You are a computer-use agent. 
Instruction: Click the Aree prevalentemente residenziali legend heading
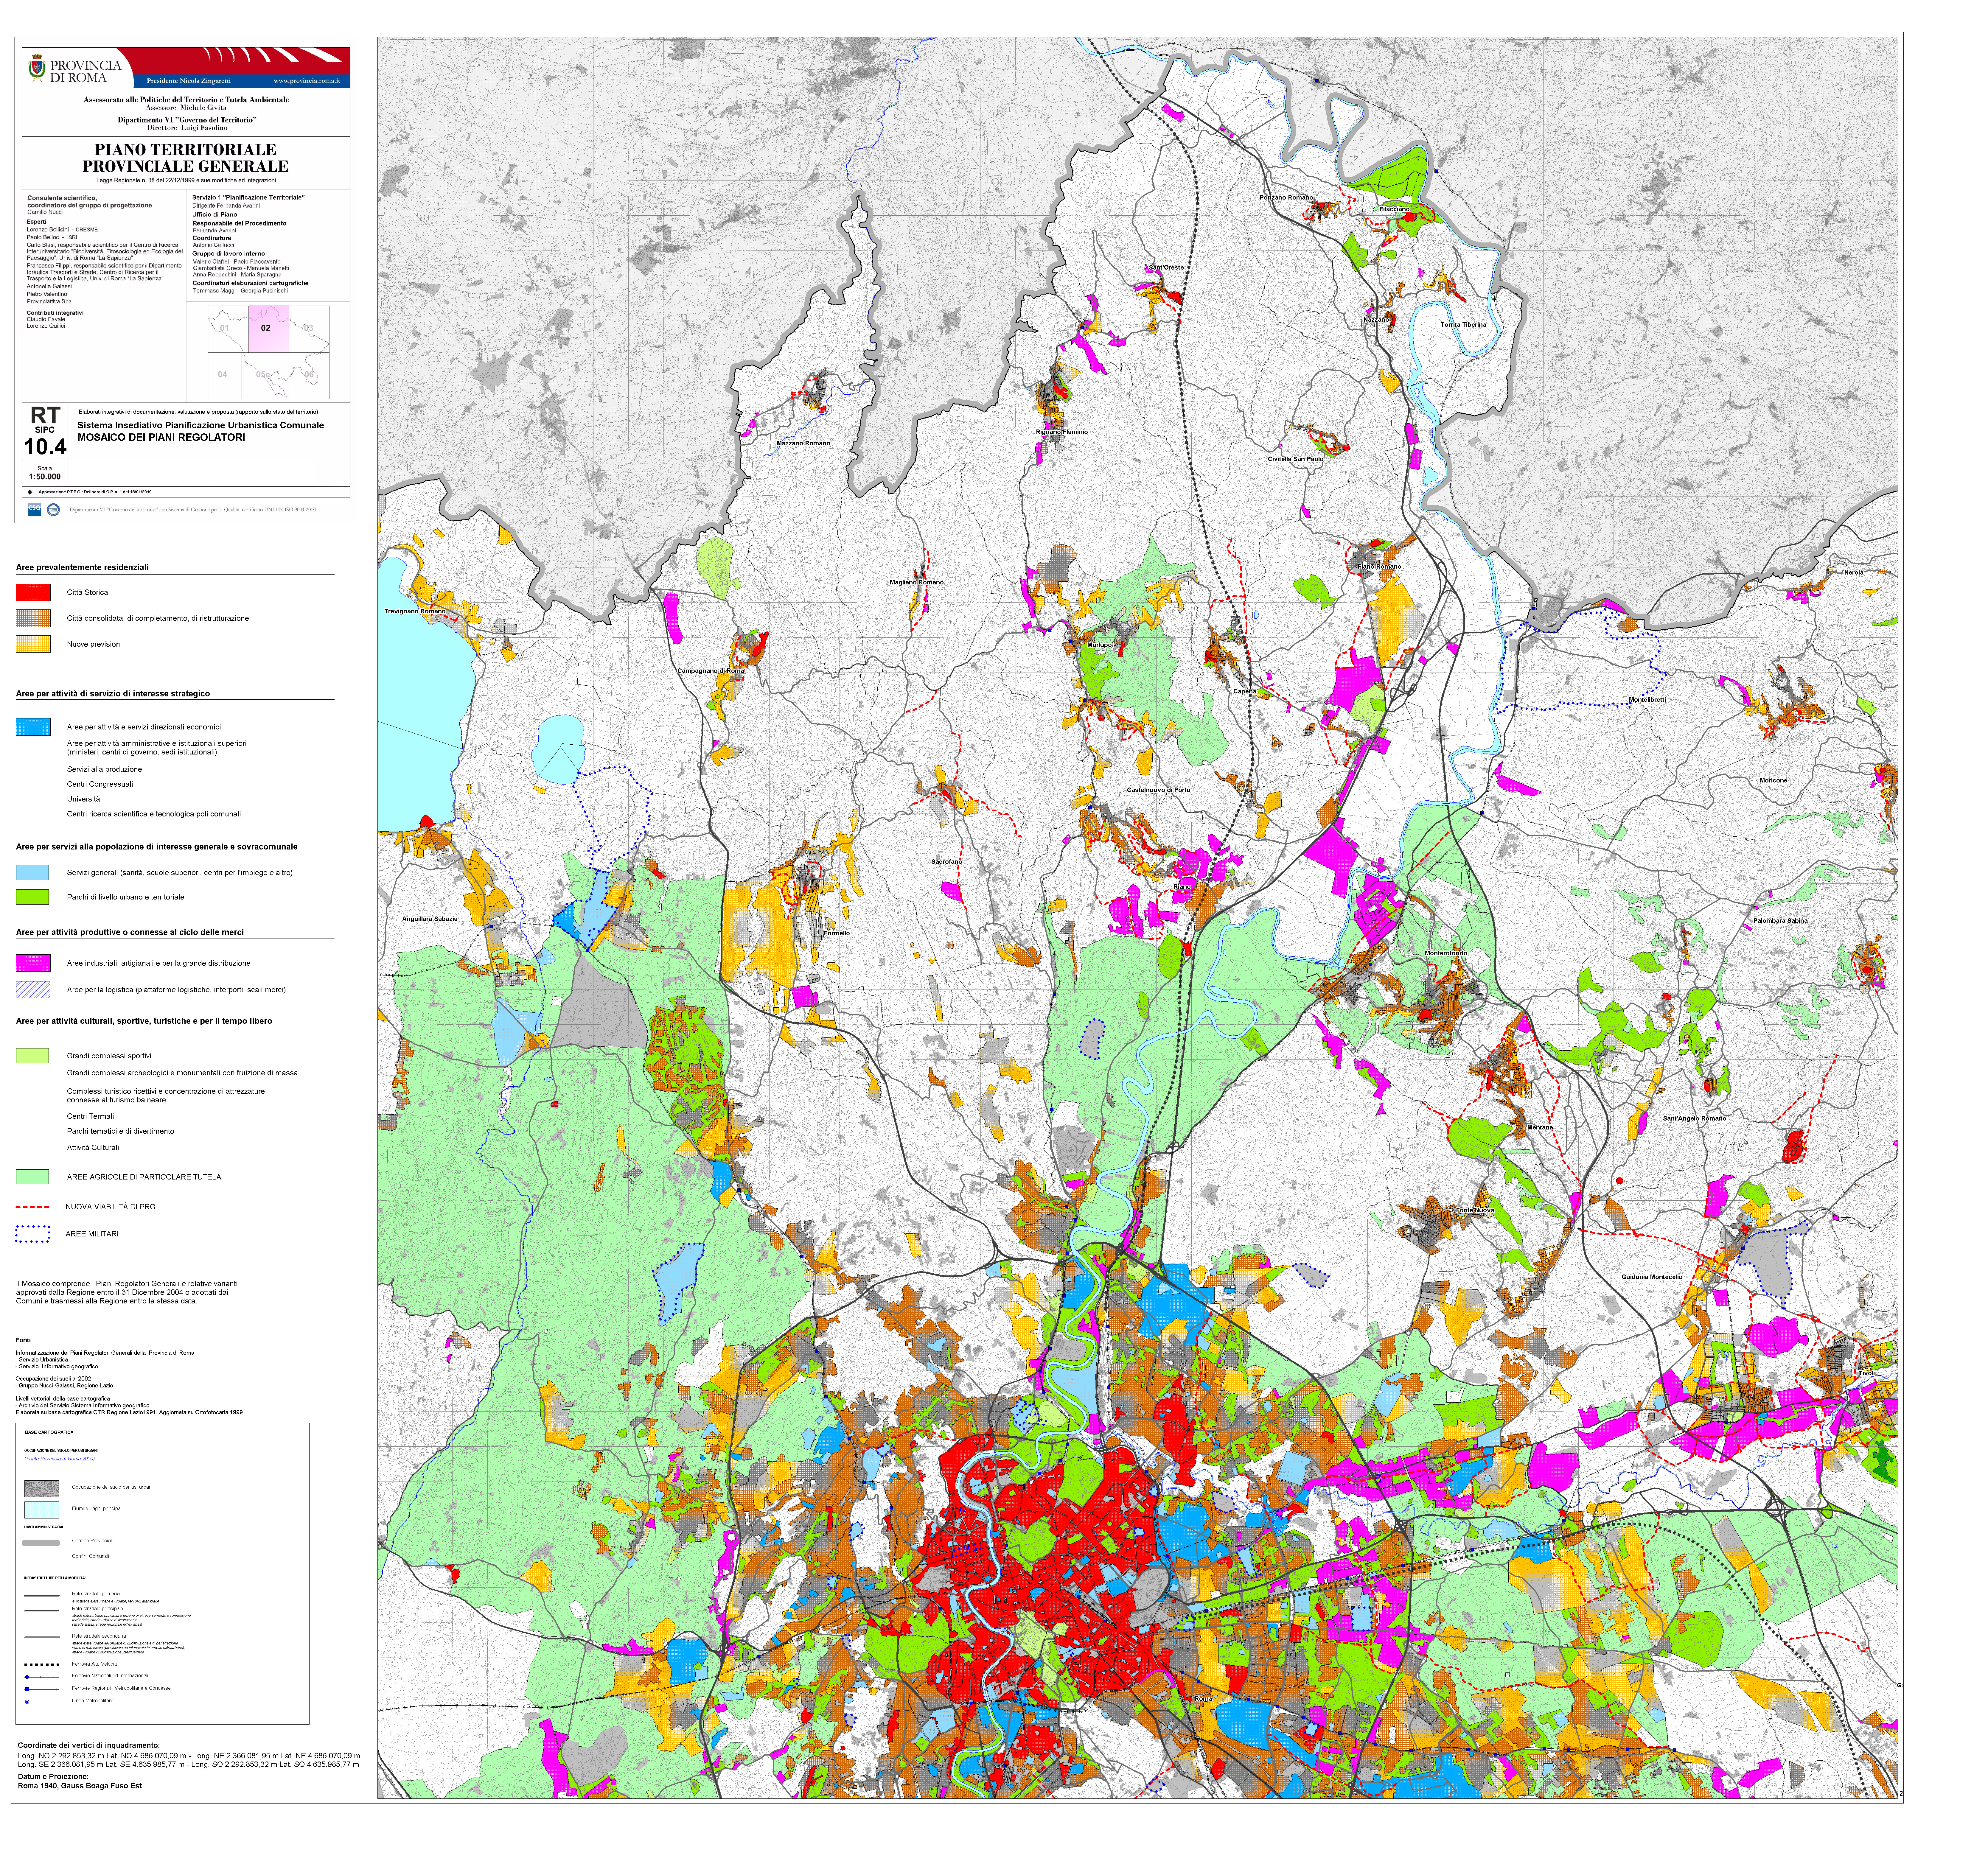point(82,567)
